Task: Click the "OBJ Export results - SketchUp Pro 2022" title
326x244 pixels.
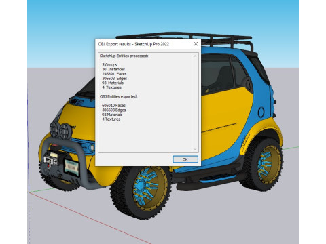Action: point(134,44)
